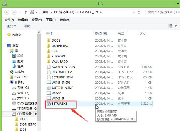
Task: Open 可移动磁盘 (G:) in sidebar
Action: coord(27,109)
